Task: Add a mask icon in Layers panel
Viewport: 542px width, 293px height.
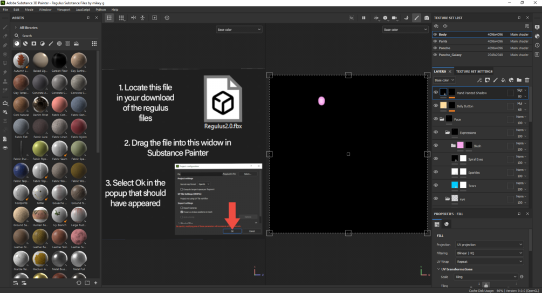Action: 488,80
